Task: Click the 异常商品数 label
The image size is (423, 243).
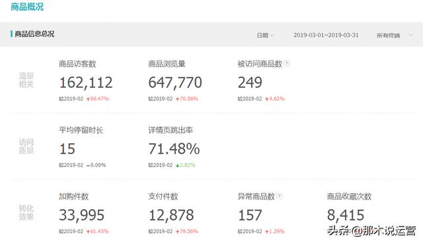Action: coord(256,196)
